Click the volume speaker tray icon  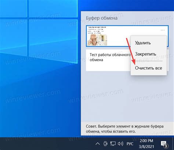120,143
